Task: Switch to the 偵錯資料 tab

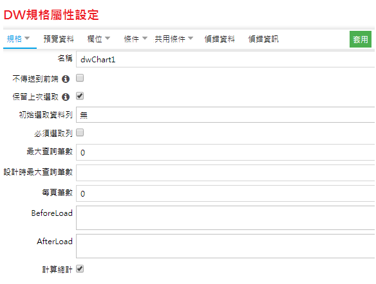Action: pyautogui.click(x=220, y=39)
